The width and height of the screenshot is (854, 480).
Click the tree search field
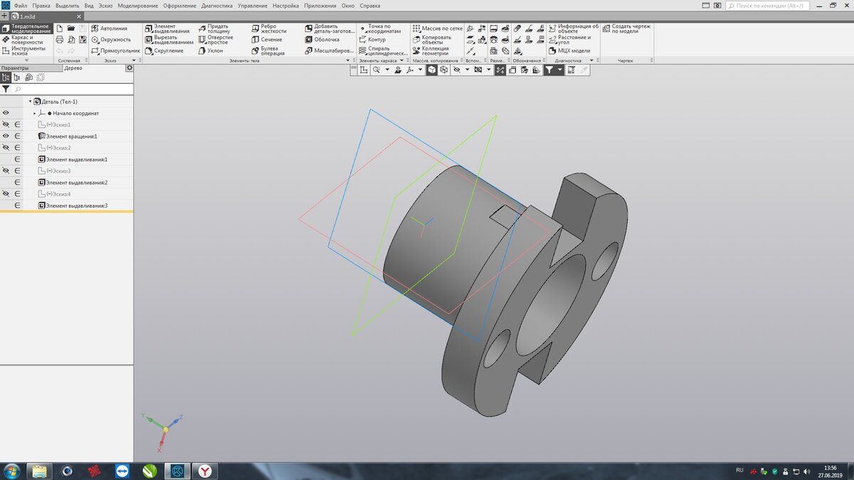(x=71, y=90)
